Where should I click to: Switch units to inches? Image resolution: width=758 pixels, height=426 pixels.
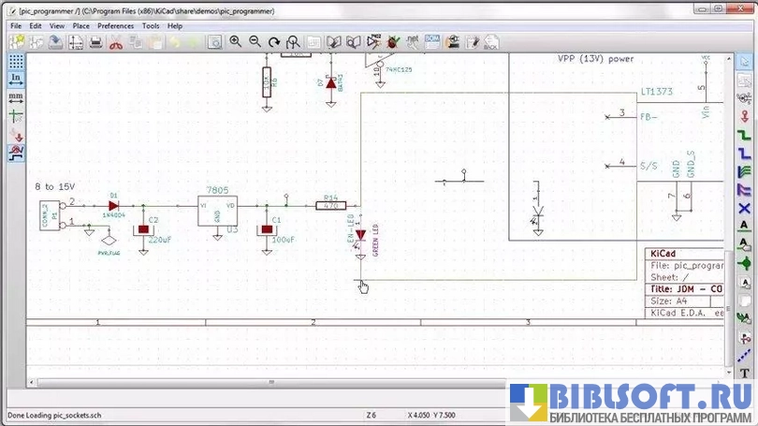[16, 79]
